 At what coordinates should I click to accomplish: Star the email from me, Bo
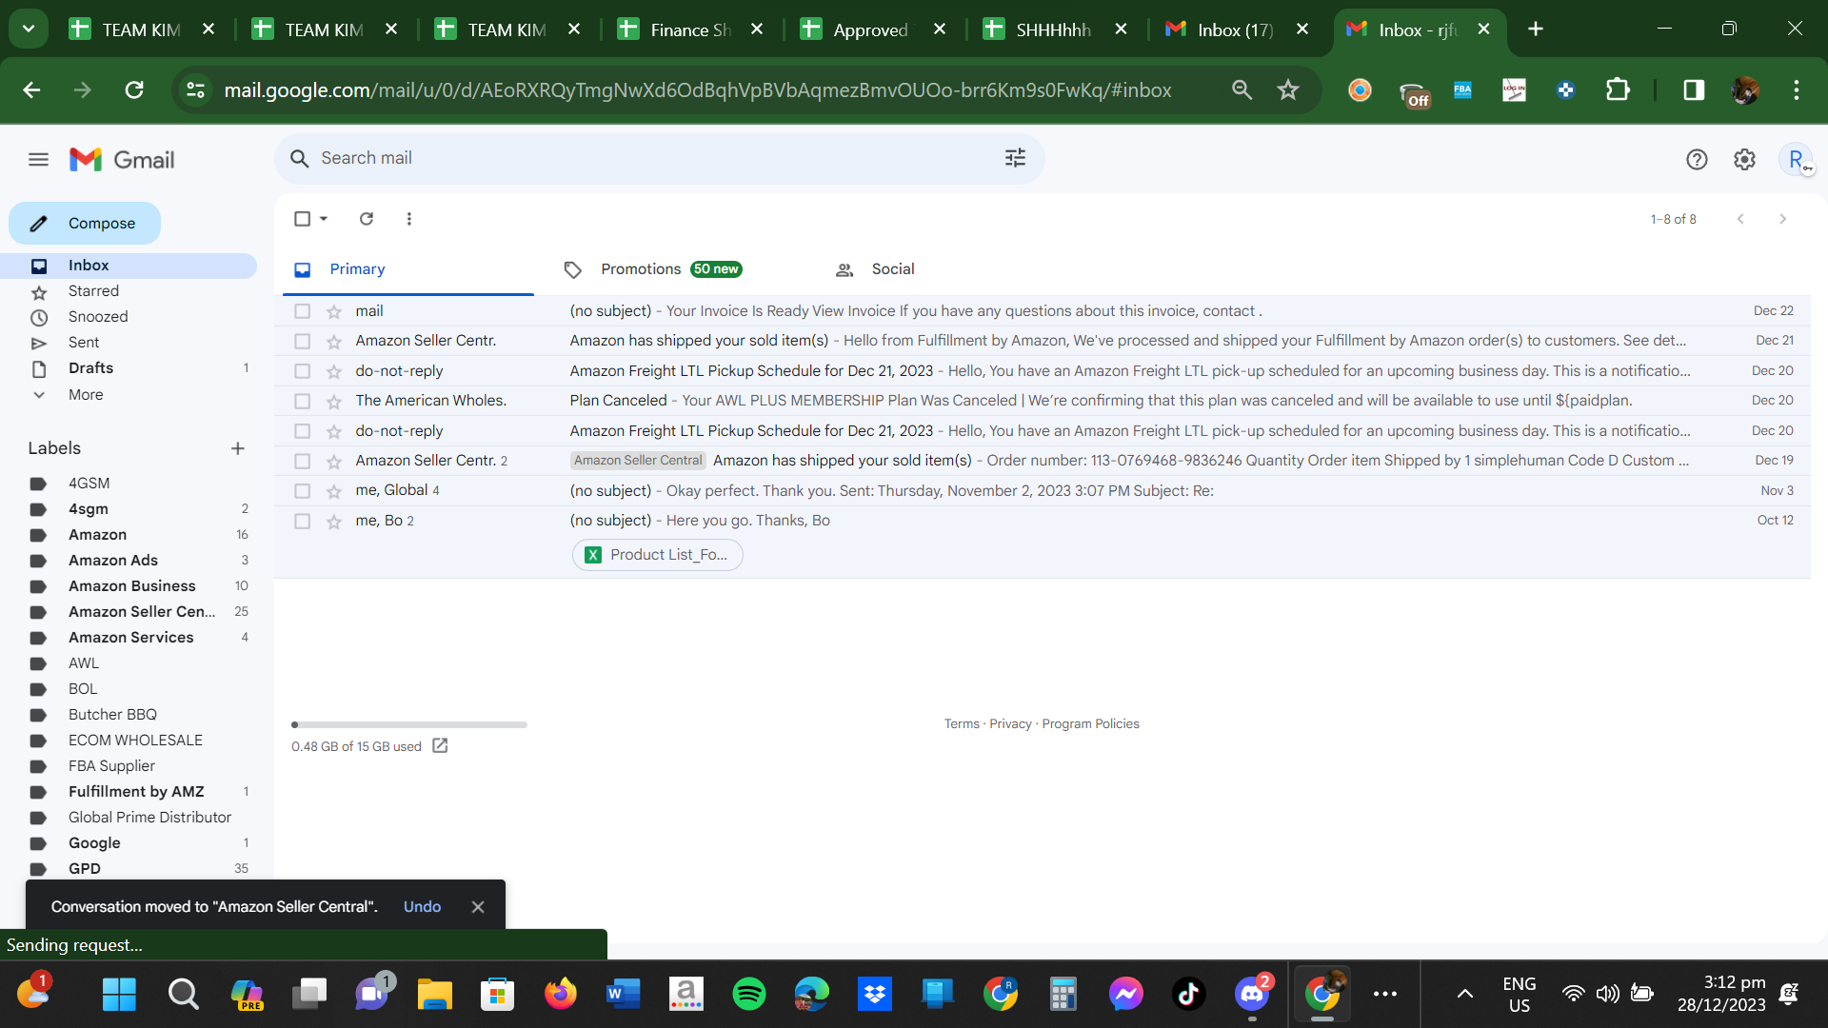[x=334, y=522]
